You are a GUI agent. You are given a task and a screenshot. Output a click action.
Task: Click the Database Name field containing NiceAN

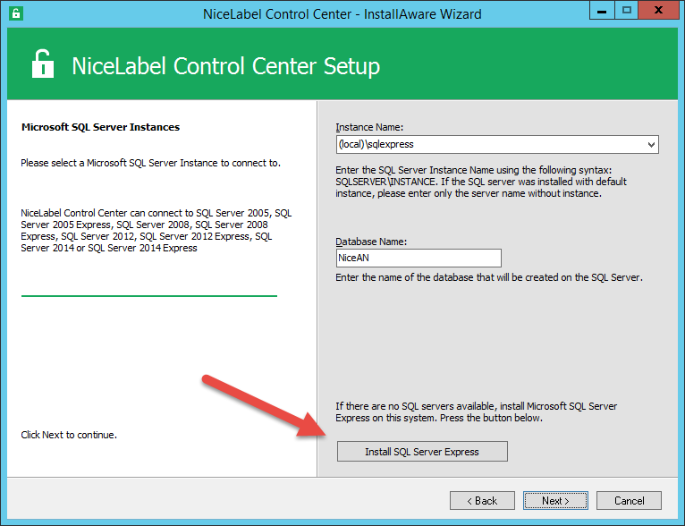click(x=418, y=258)
